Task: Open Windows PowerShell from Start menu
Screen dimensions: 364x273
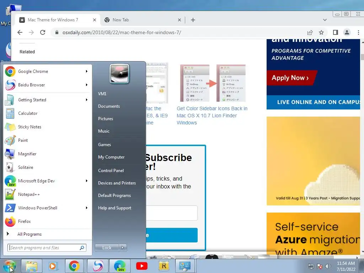Action: 47,208
